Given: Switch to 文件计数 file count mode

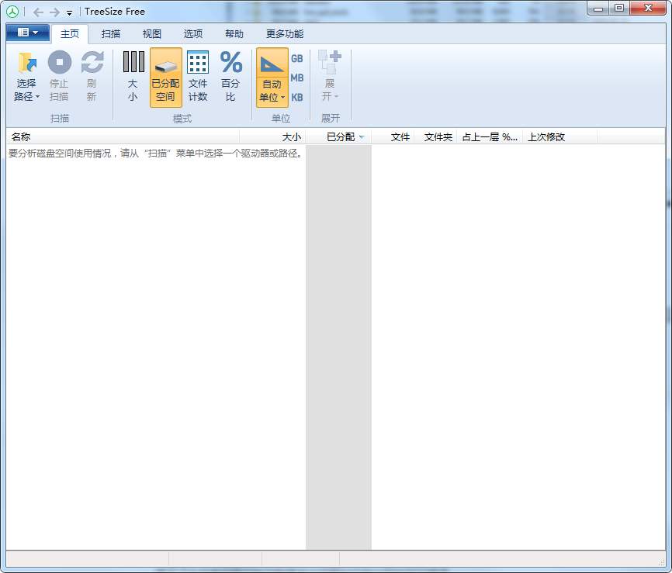Looking at the screenshot, I should (x=198, y=77).
